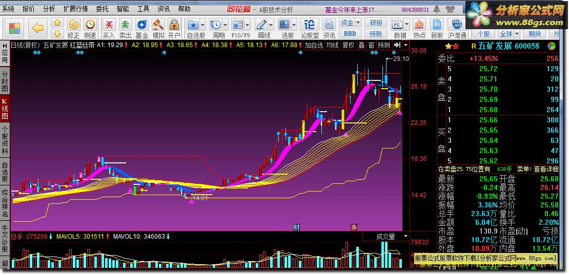Expand the 资金 dropdown arrow

pos(358,23)
